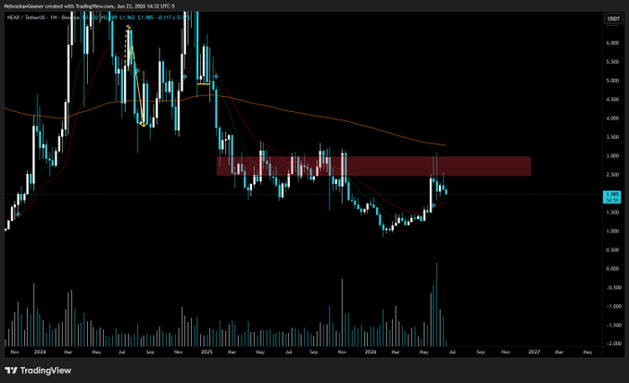The height and width of the screenshot is (383, 629).
Task: Click the 2024 year label on time axis
Action: [40, 352]
